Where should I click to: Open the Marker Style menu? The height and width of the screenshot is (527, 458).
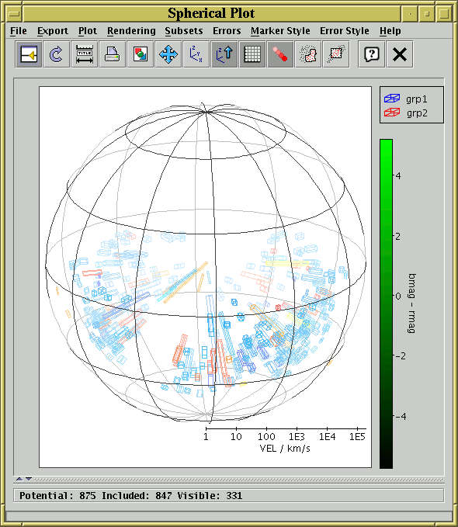[x=280, y=31]
